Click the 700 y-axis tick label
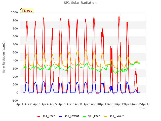The height and width of the screenshot is (121, 161). tap(15, 37)
